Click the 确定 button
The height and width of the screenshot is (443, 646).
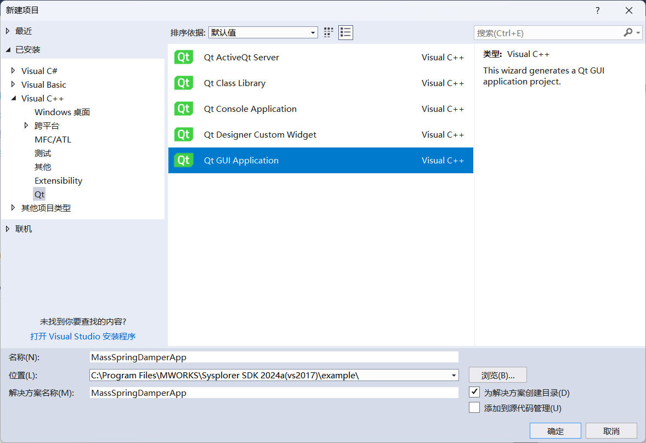(555, 430)
